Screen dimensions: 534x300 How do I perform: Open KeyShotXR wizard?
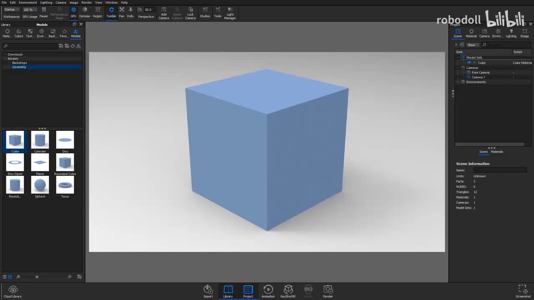(x=288, y=291)
